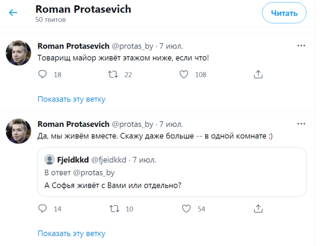Open profile avatar on second tweet
This screenshot has height=246, width=327.
click(x=18, y=131)
